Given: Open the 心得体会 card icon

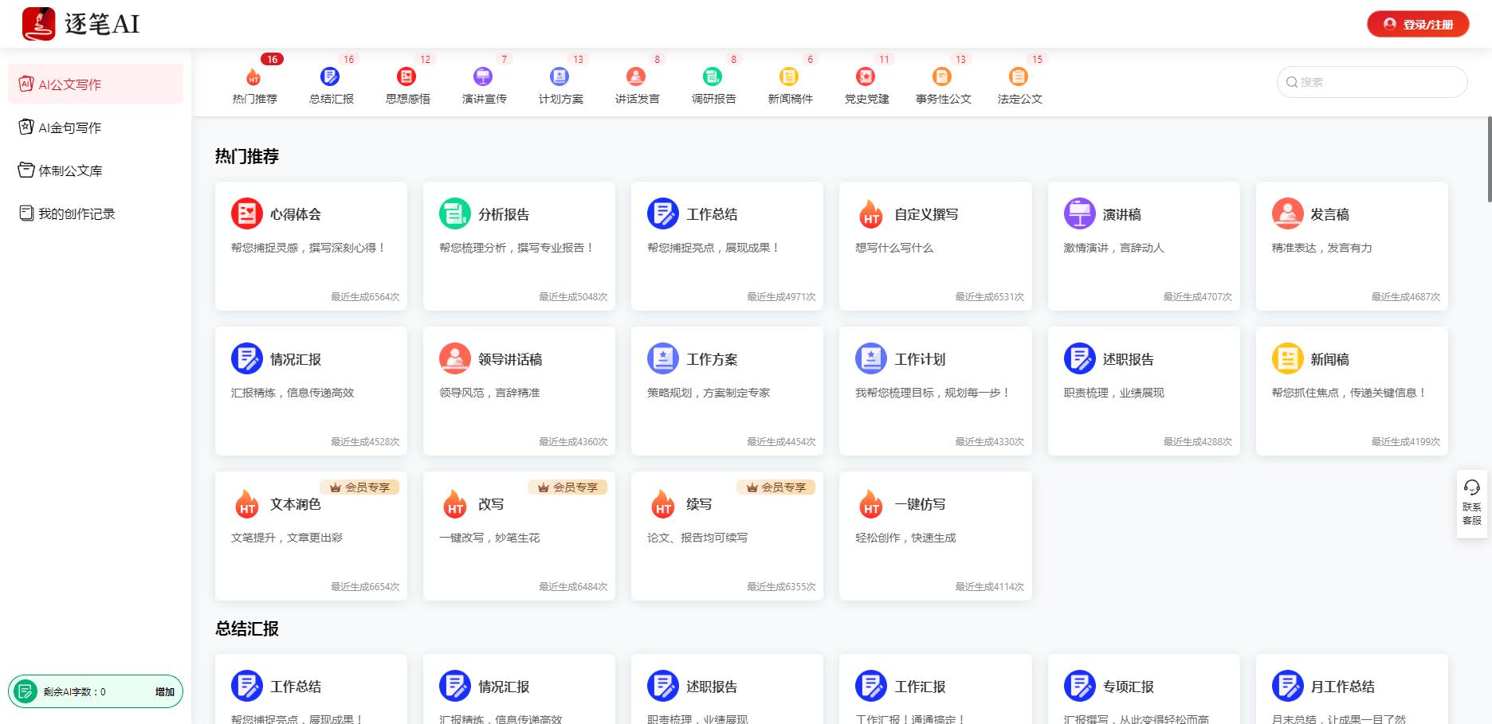Looking at the screenshot, I should point(246,213).
